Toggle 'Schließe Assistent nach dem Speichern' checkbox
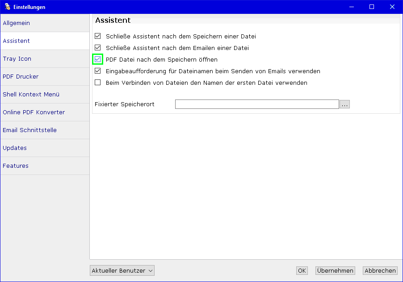This screenshot has height=282, width=403. 98,36
